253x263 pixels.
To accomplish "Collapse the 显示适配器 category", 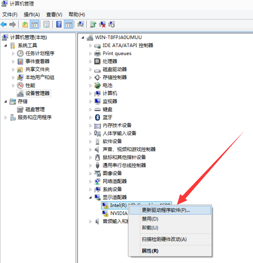I will [x=91, y=197].
